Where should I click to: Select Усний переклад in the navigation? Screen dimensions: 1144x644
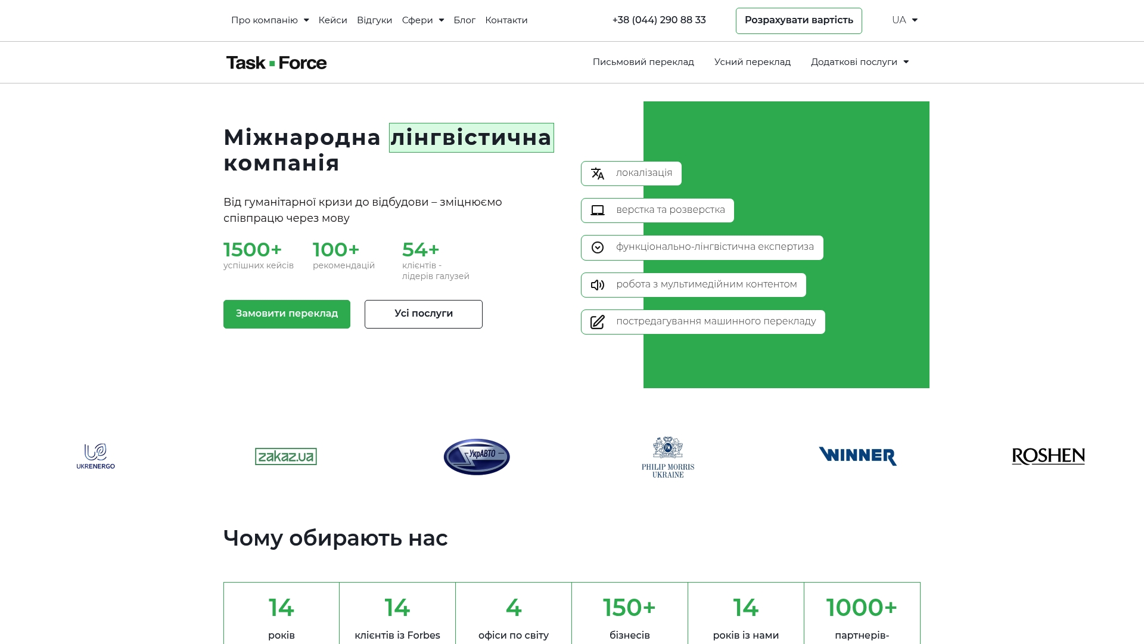(x=753, y=62)
